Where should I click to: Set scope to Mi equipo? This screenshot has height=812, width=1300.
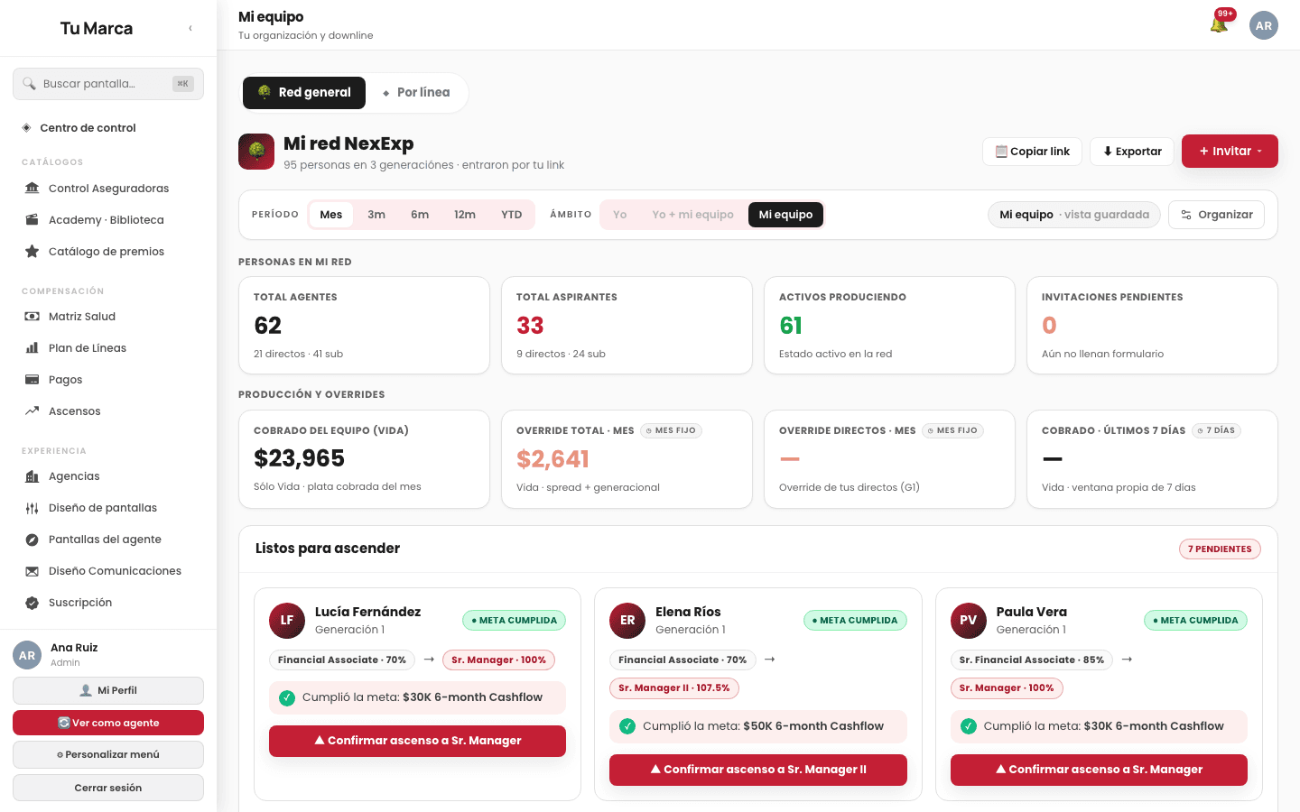coord(785,215)
